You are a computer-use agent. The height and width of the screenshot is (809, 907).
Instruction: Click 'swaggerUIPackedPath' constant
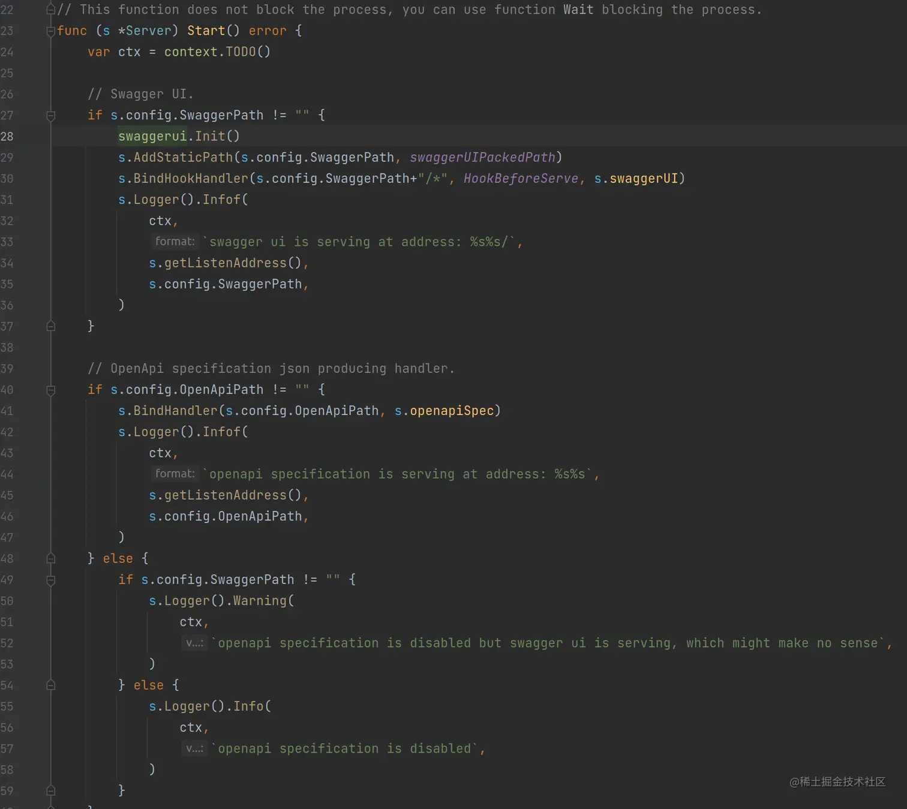[x=482, y=157]
